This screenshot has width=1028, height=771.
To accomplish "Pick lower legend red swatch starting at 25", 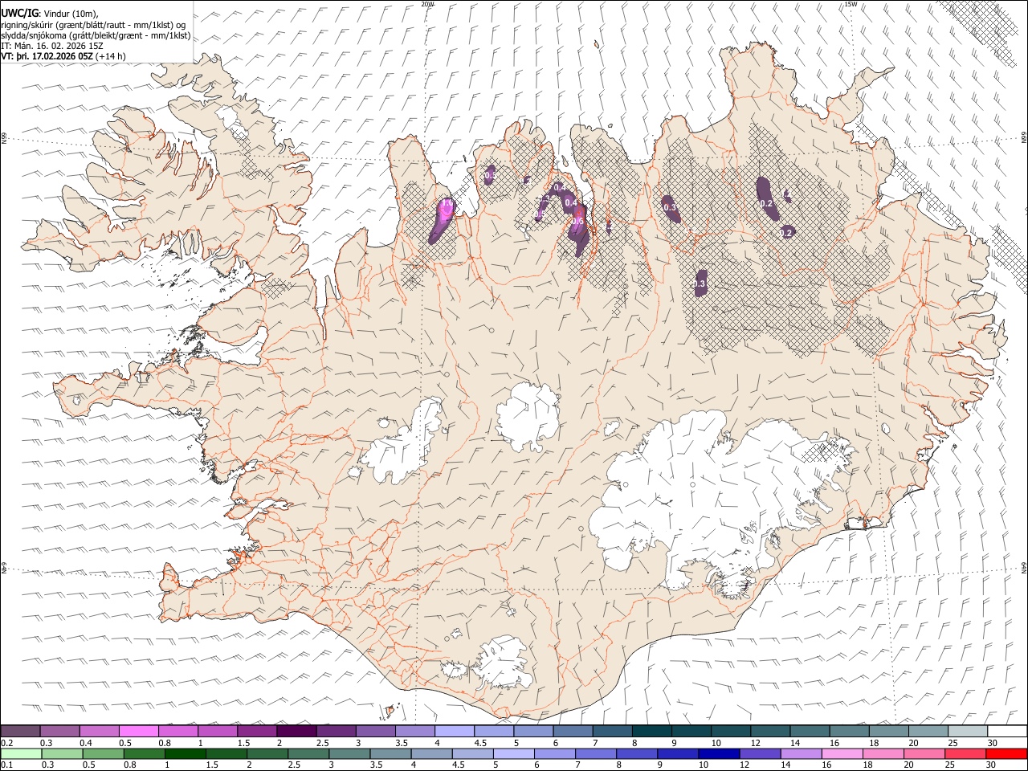I will pos(965,753).
